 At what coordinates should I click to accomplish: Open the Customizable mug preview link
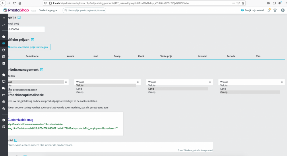tap(20, 120)
